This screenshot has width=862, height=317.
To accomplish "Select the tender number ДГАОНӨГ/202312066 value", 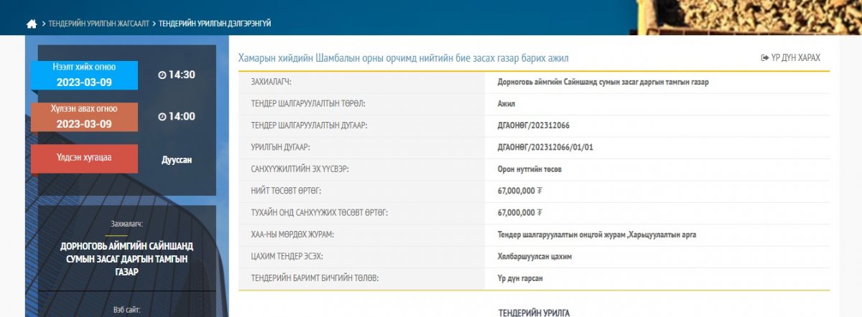I will click(x=533, y=125).
